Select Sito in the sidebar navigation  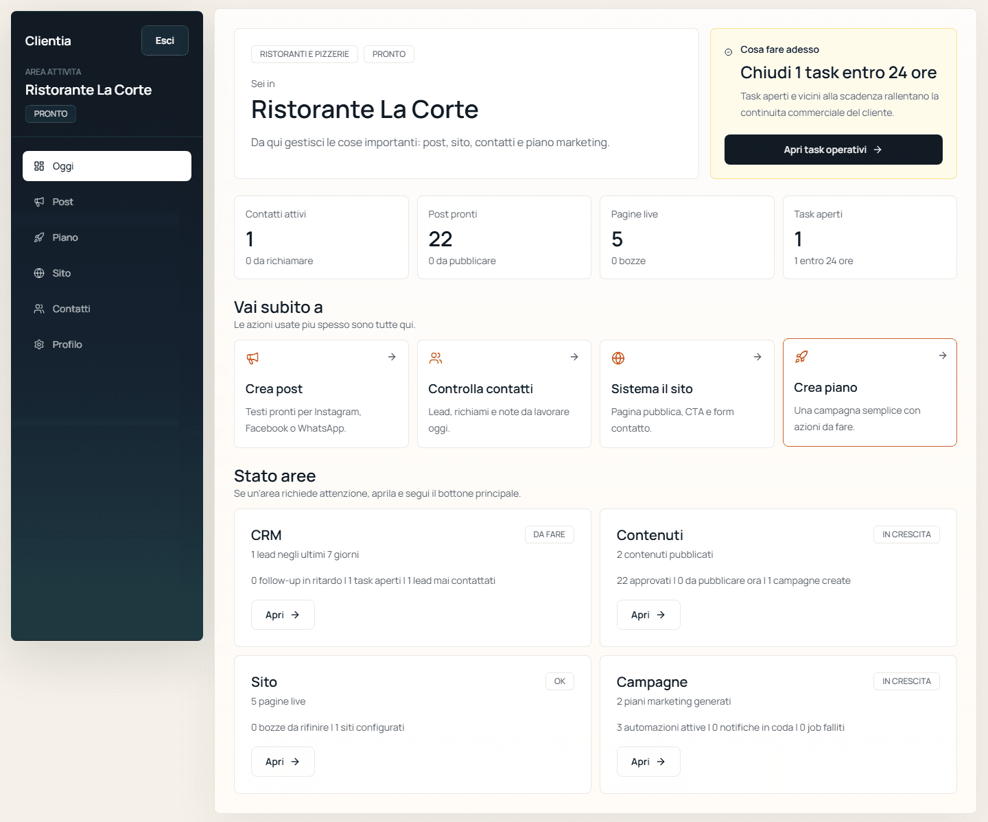(107, 273)
